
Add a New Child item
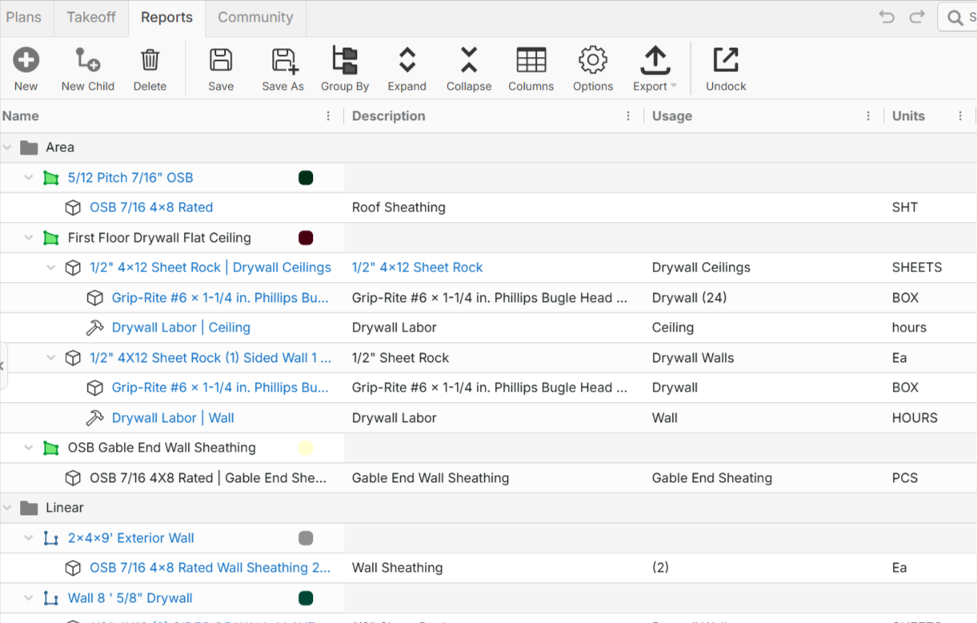click(x=87, y=60)
